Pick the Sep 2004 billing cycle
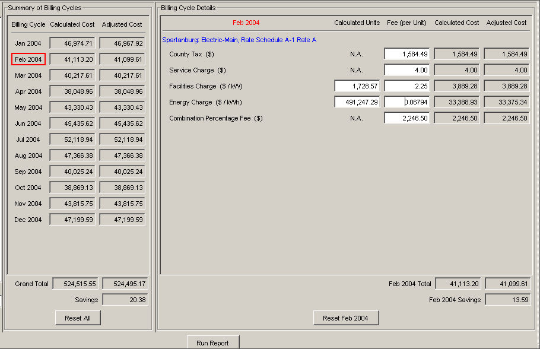This screenshot has width=540, height=349. click(28, 172)
